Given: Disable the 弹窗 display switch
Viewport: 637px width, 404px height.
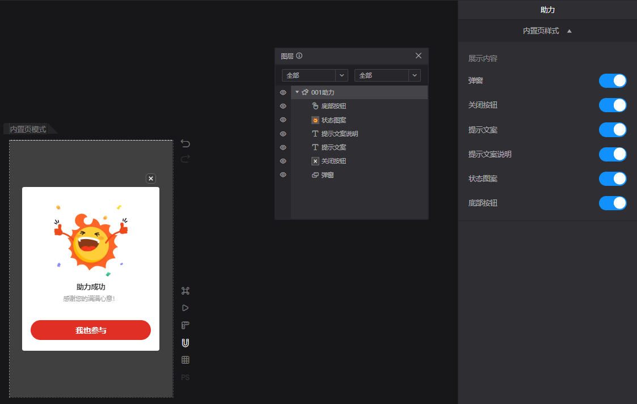Looking at the screenshot, I should pyautogui.click(x=613, y=80).
